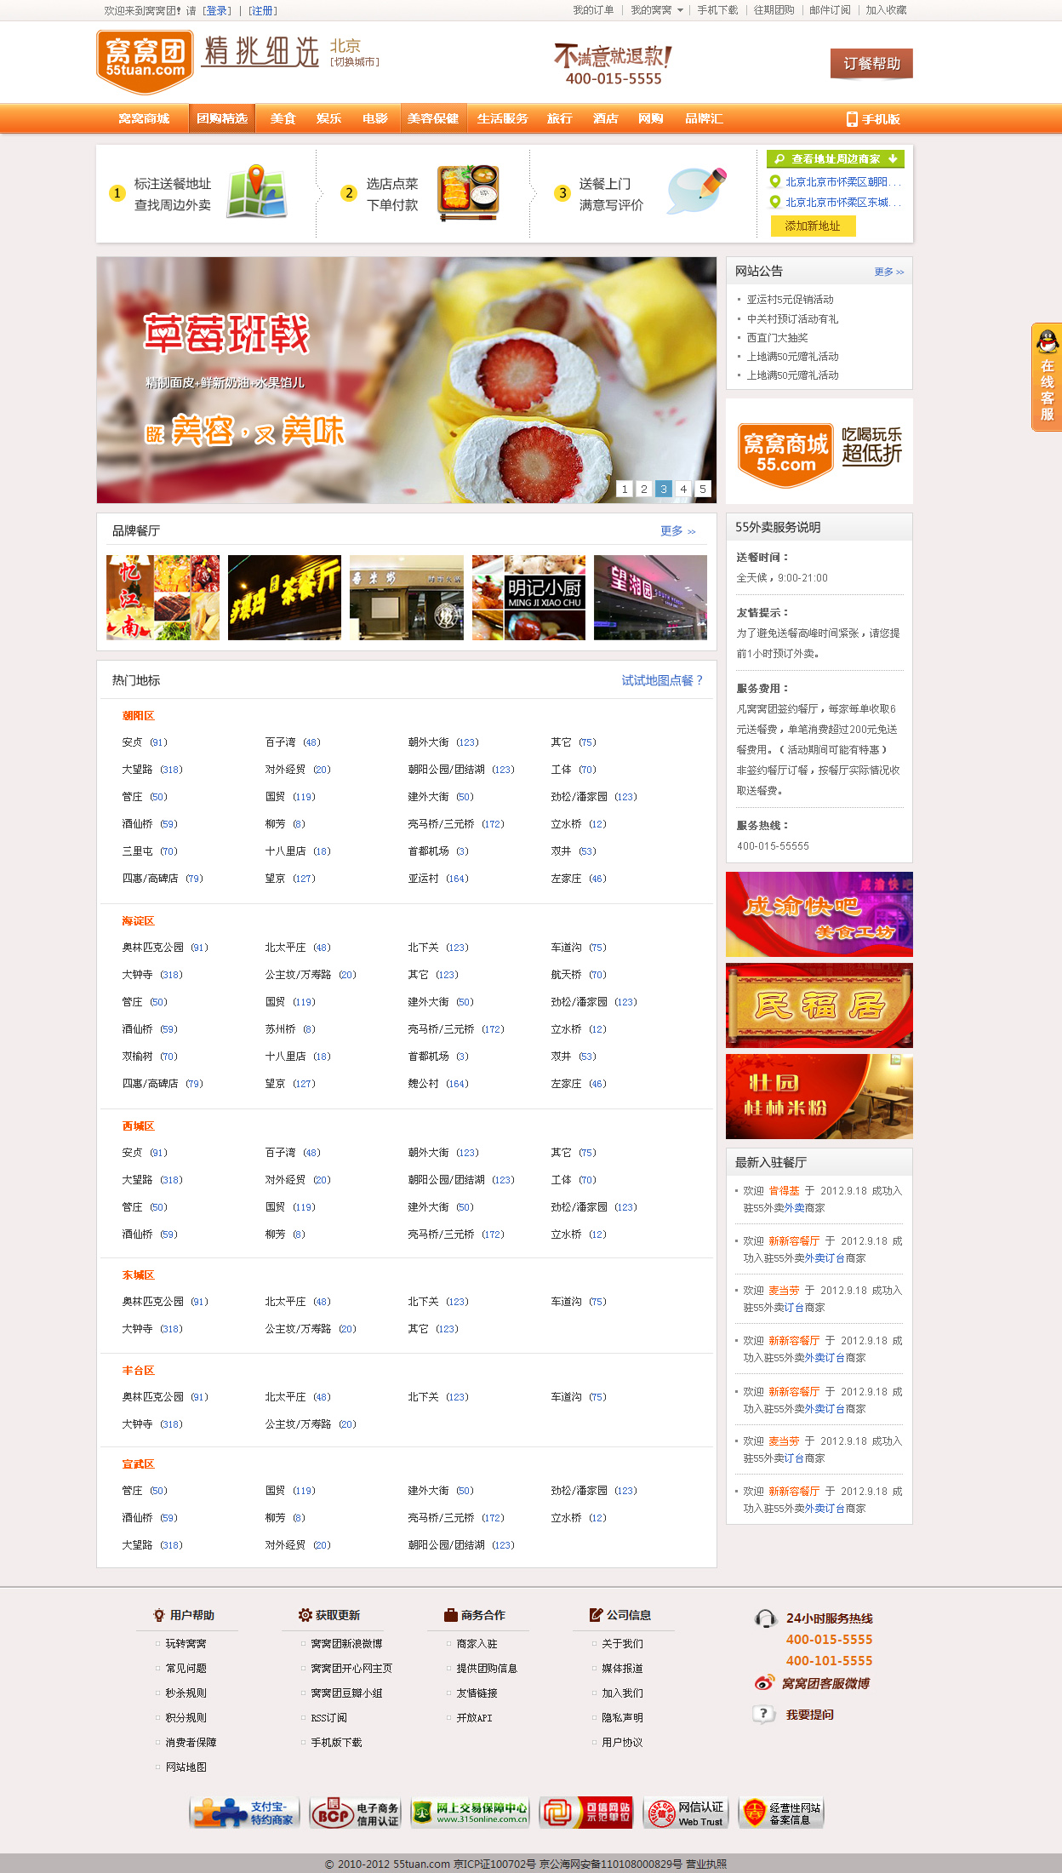Click the Alipay merchant badge
This screenshot has width=1062, height=1873.
tap(243, 1813)
